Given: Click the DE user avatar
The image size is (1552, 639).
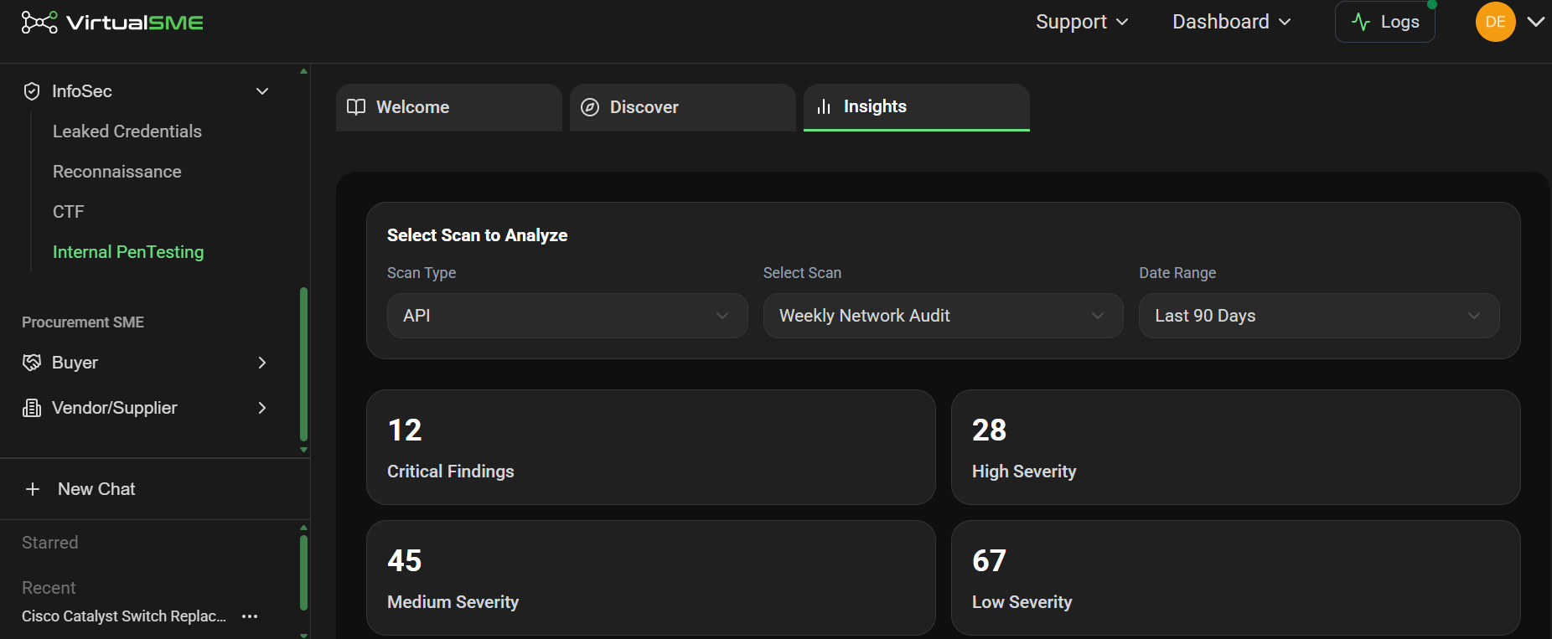Looking at the screenshot, I should point(1496,22).
